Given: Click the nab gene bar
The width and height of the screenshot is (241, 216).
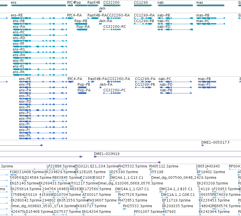Looking at the screenshot, I should tap(175, 5).
